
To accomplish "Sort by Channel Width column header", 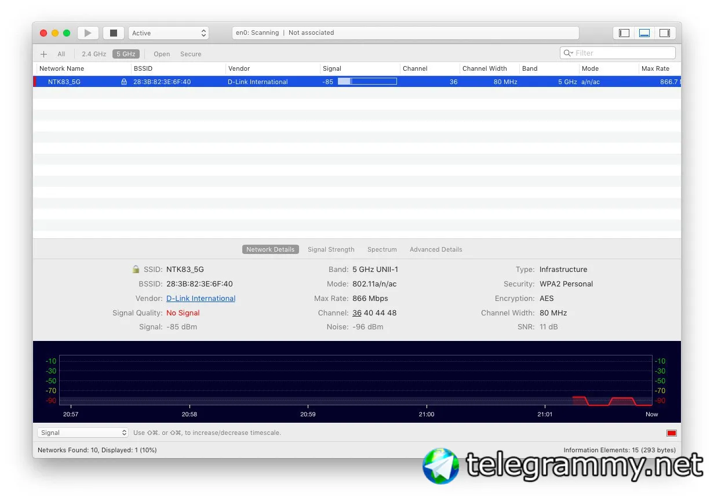I will tap(485, 68).
